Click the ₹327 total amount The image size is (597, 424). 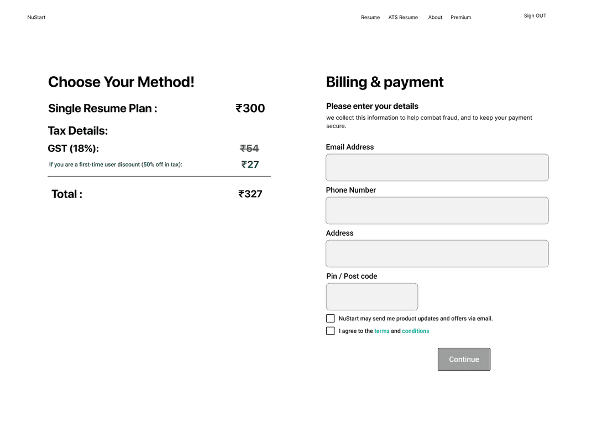(x=250, y=194)
